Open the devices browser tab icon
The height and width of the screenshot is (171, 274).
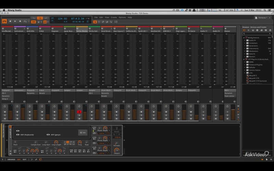pos(244,30)
